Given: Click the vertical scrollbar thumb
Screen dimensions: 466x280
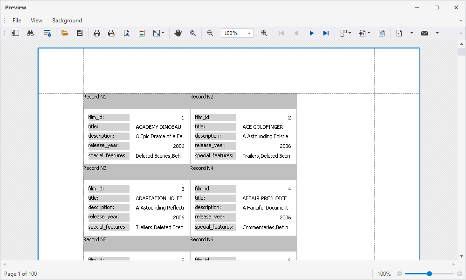Looking at the screenshot, I should 461,51.
